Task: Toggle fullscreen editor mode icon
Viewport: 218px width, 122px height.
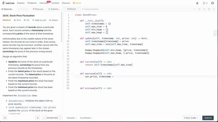Action: click(214, 9)
